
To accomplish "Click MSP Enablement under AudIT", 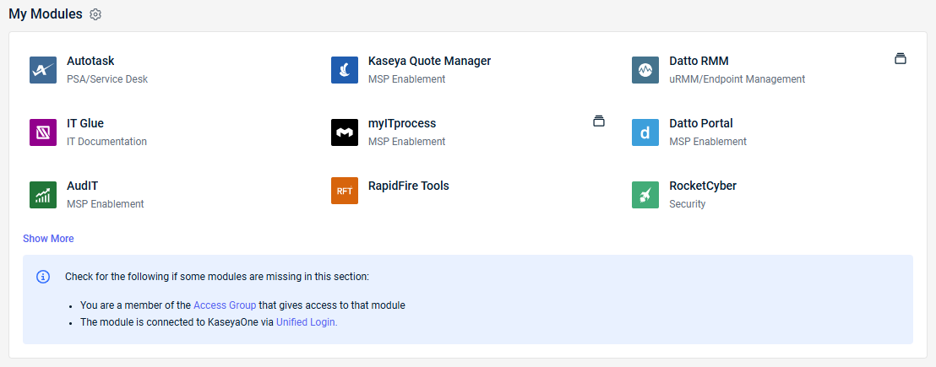I will coord(106,204).
